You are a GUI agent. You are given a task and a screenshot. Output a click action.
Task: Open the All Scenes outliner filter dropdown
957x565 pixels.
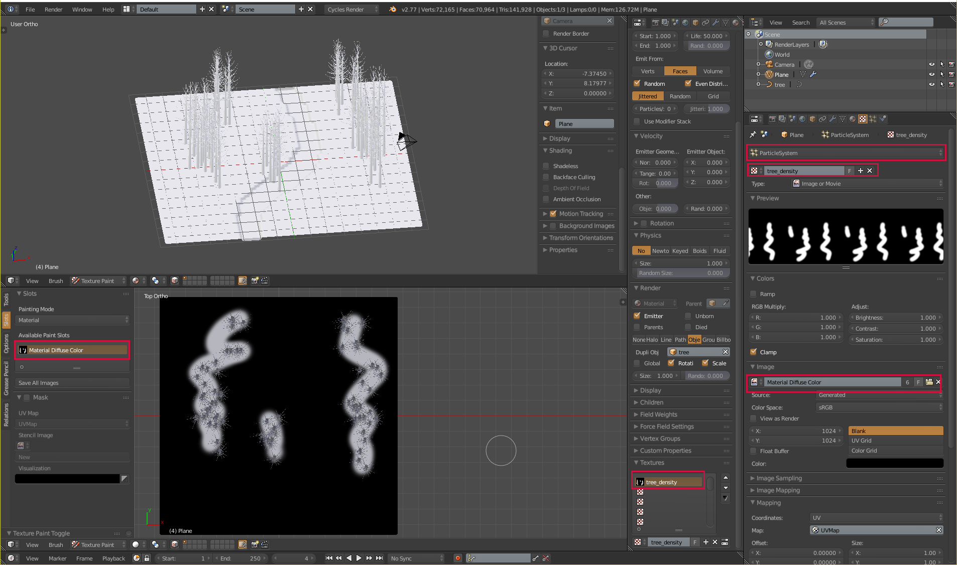846,22
